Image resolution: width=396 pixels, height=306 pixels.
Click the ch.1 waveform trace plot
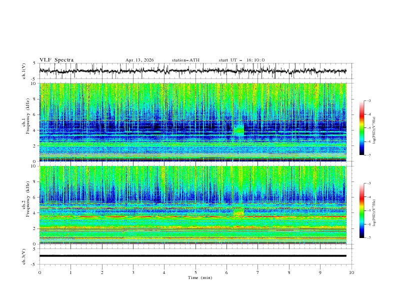pyautogui.click(x=192, y=71)
